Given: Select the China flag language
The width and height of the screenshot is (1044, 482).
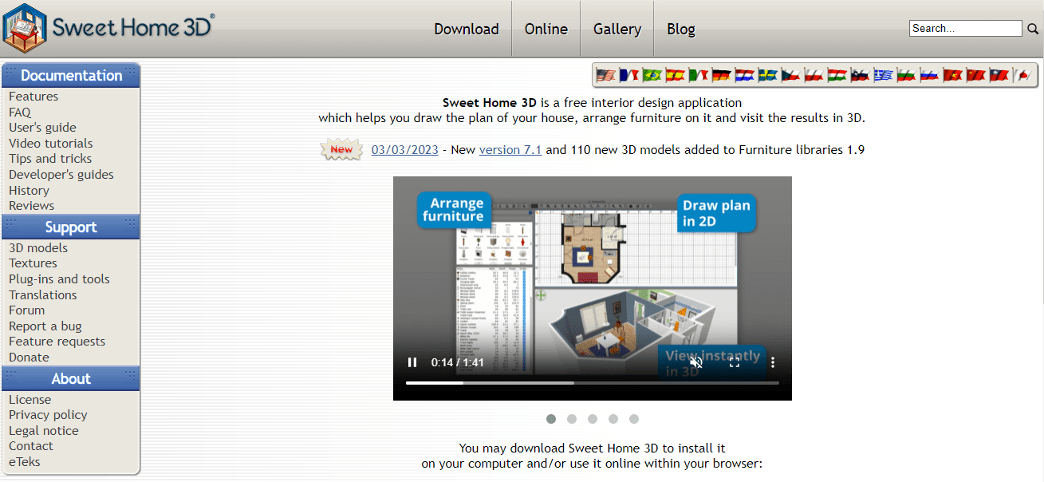Looking at the screenshot, I should [x=975, y=75].
